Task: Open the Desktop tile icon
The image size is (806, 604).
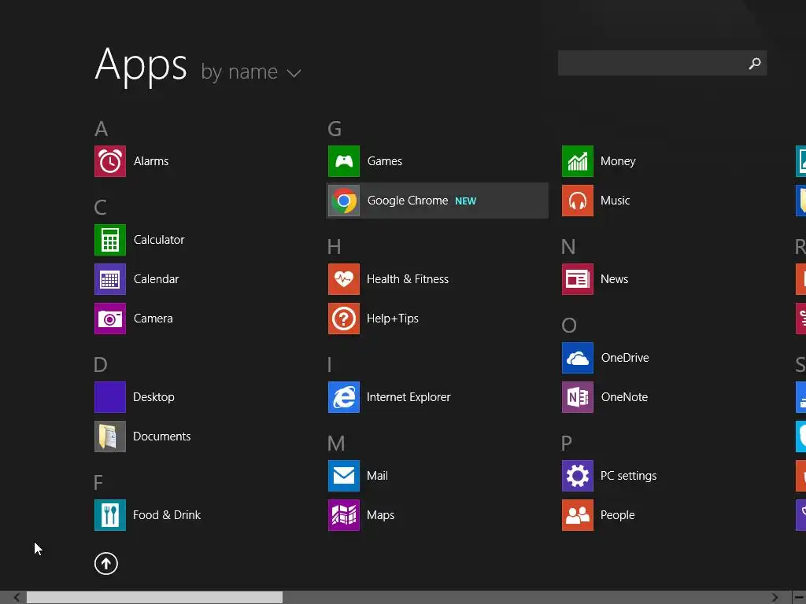Action: tap(110, 397)
